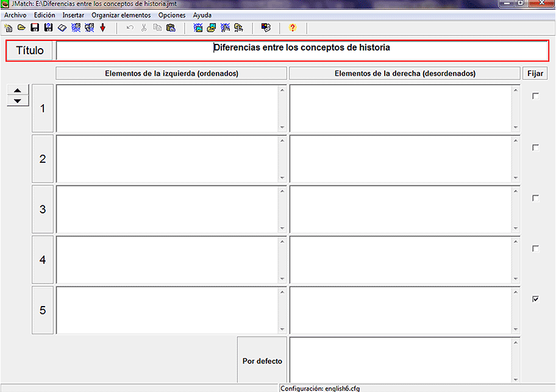This screenshot has height=392, width=556.
Task: Click the Elementos de la derecha header
Action: [405, 73]
